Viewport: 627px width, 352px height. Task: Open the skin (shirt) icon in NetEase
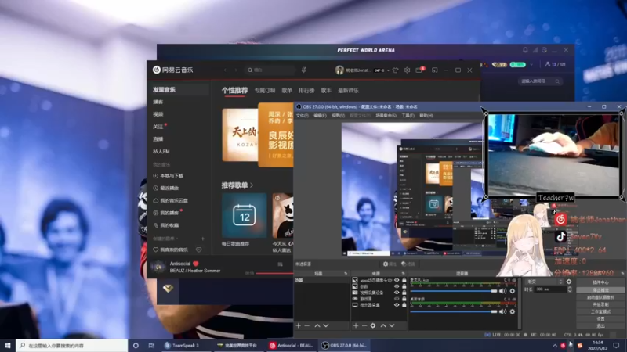pos(396,70)
